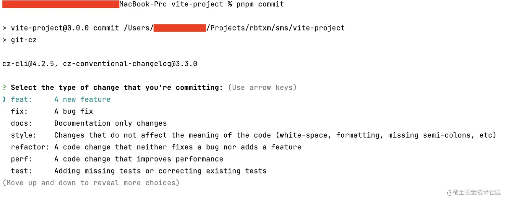The width and height of the screenshot is (507, 202).
Task: Click the git-cz command line
Action: tap(23, 40)
